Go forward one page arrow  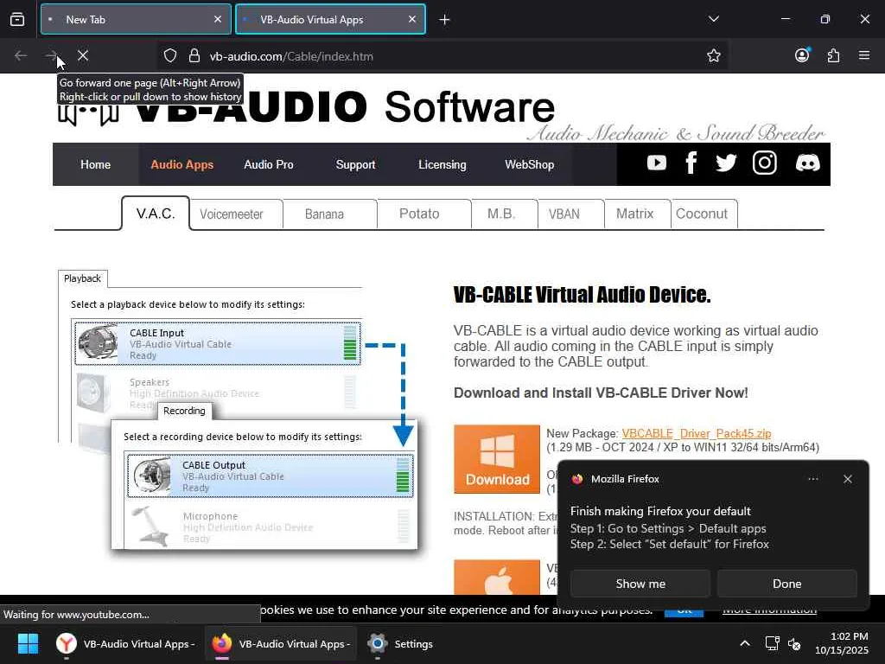coord(52,55)
